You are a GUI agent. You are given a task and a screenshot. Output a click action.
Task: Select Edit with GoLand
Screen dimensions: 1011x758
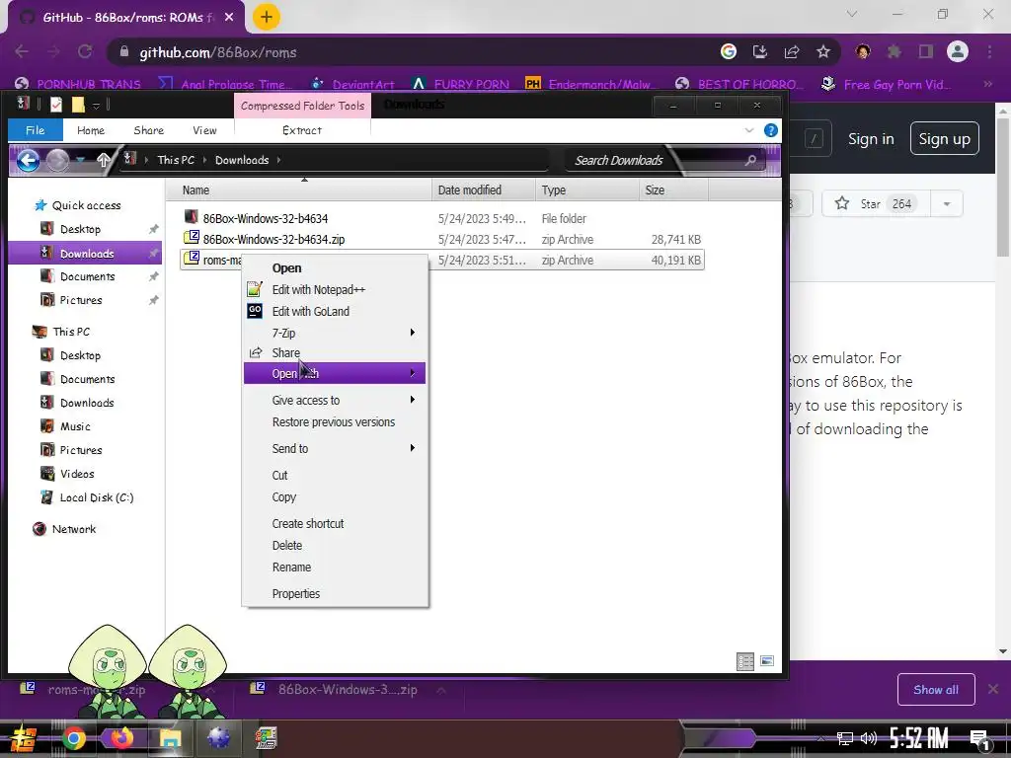point(334,311)
